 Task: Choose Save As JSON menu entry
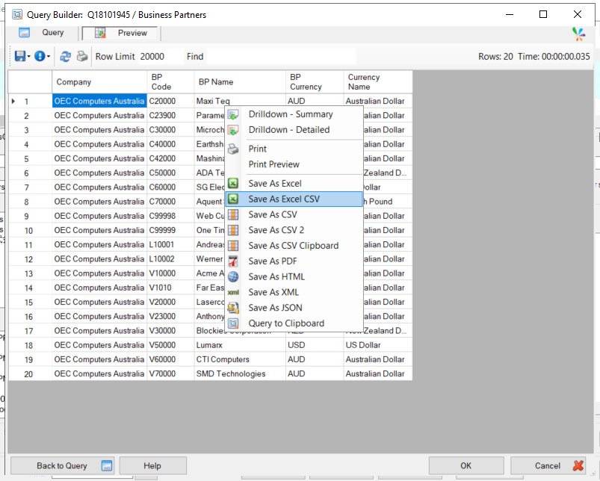[x=294, y=308]
